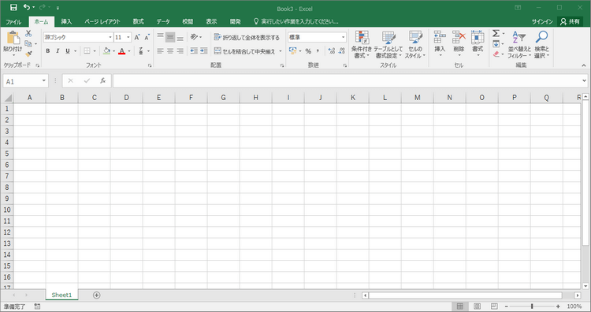This screenshot has height=312, width=591.
Task: Click the AutoSum sigma icon
Action: click(x=496, y=34)
